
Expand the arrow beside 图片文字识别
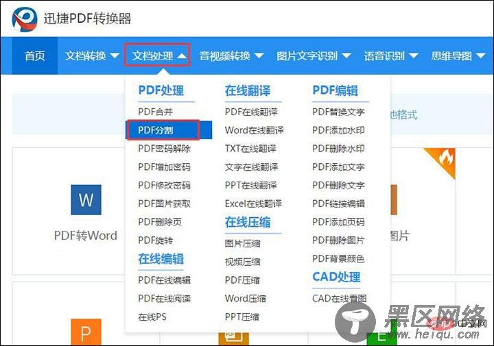[x=346, y=56]
